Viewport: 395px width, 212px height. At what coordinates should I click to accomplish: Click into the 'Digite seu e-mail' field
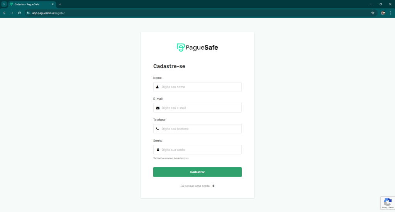pos(200,108)
